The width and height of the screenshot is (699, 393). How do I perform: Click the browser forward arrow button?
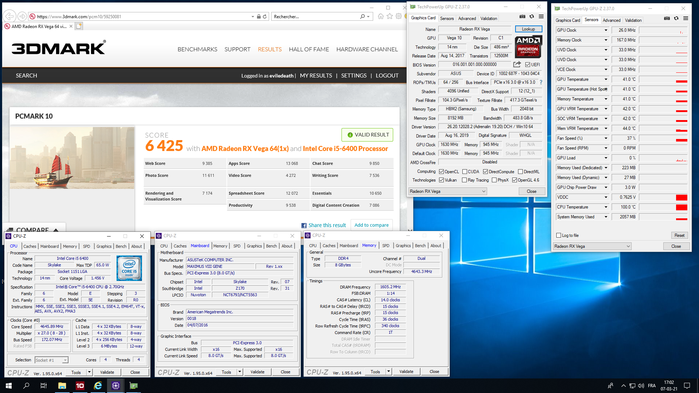22,16
